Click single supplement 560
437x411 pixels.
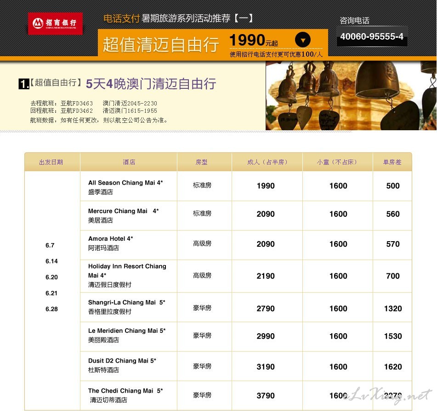[x=393, y=214]
